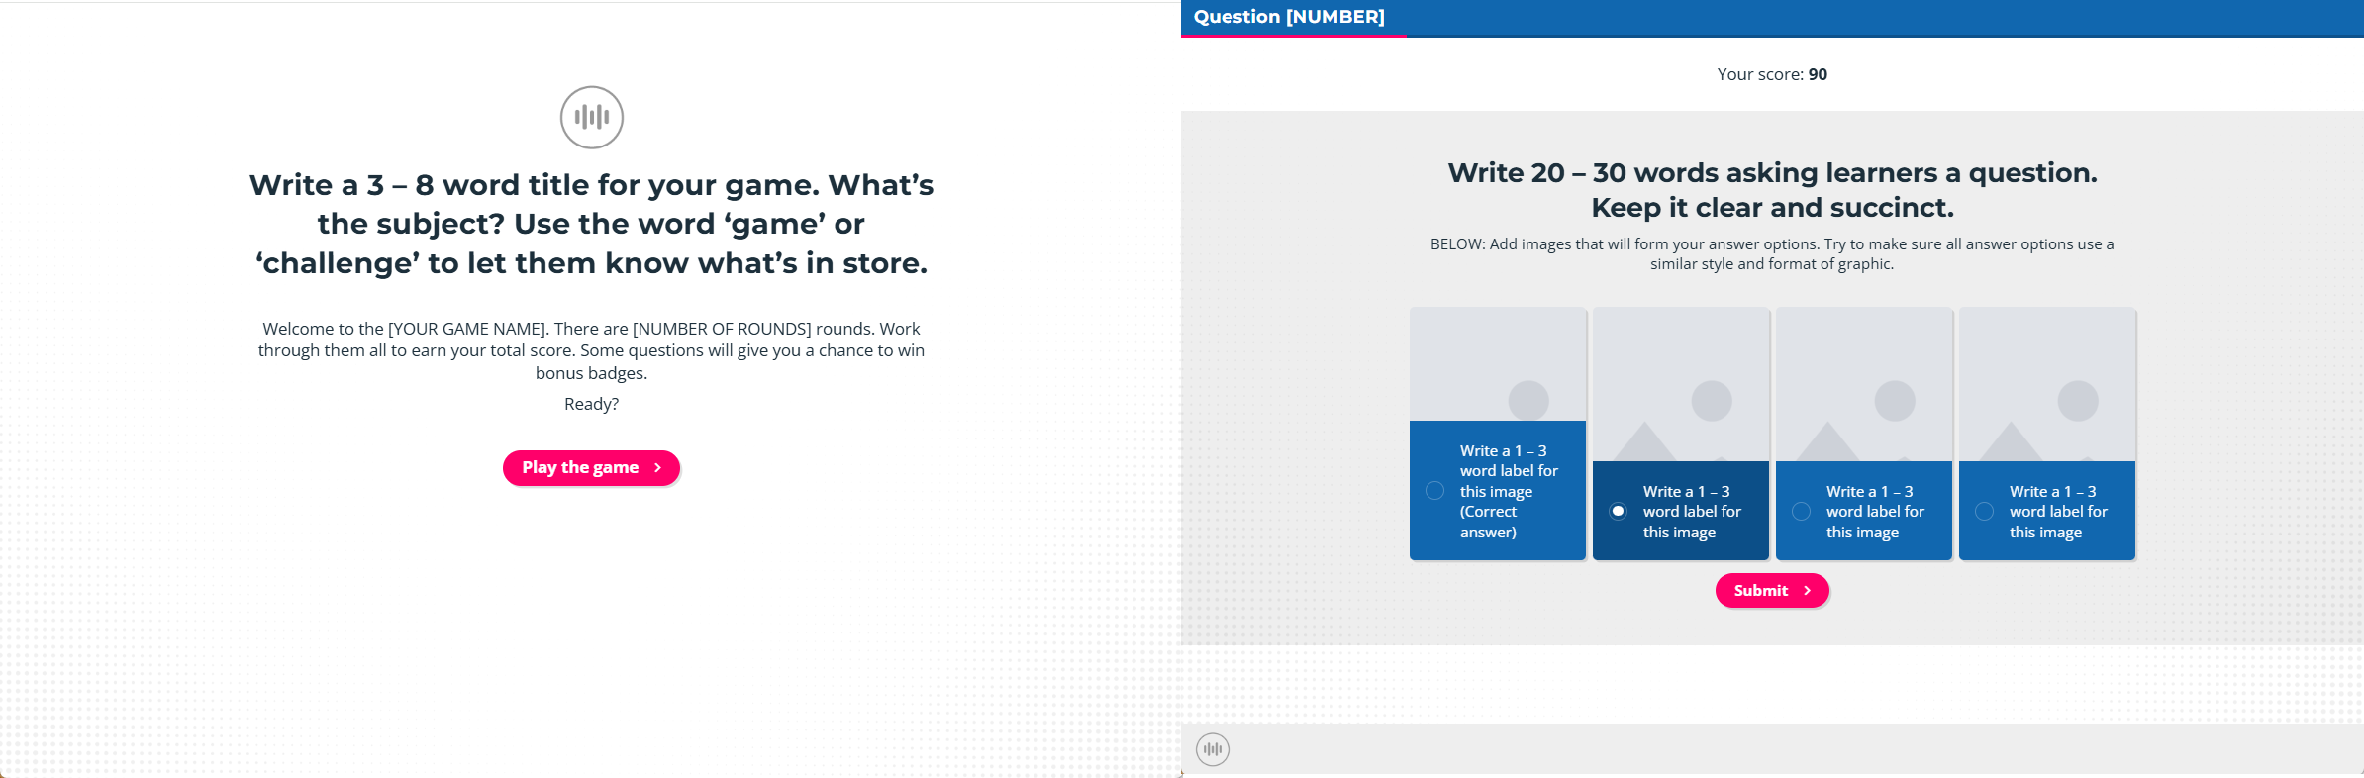
Task: Choose the fourth answer option's radio button
Action: 1984,512
